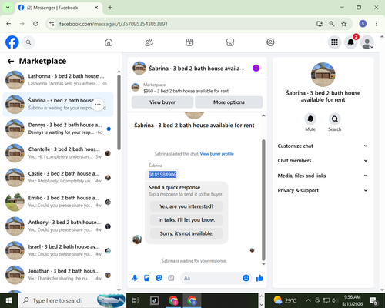The image size is (385, 308).
Task: Open the Chrome profile avatar
Action: [363, 24]
